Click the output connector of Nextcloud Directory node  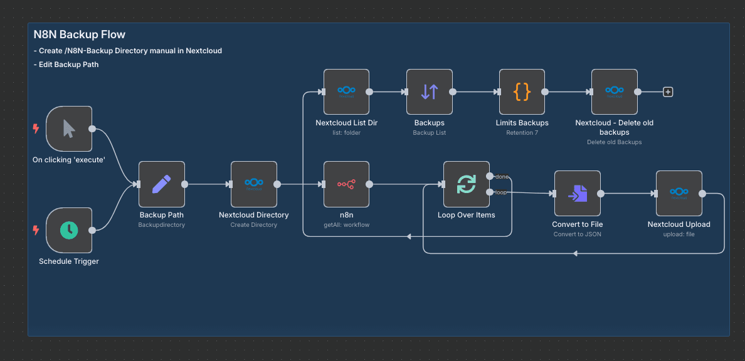pyautogui.click(x=277, y=184)
